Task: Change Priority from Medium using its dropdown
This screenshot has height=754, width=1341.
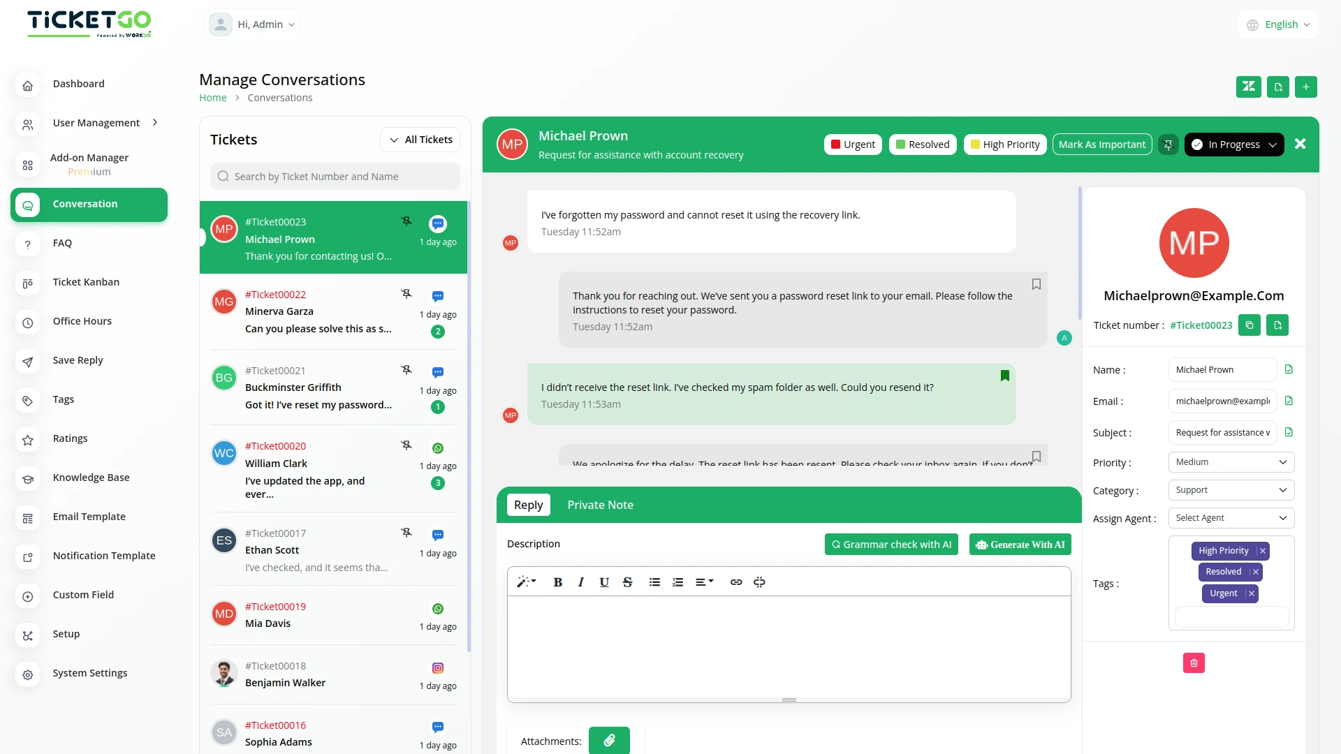Action: click(1231, 461)
